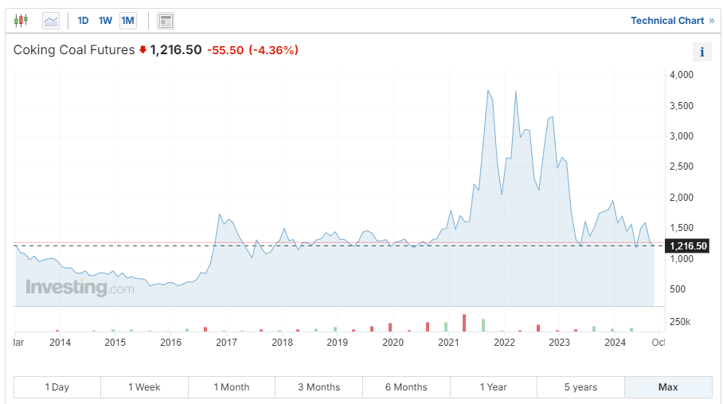The width and height of the screenshot is (723, 404).
Task: Set the chart interval to 1M
Action: point(127,21)
